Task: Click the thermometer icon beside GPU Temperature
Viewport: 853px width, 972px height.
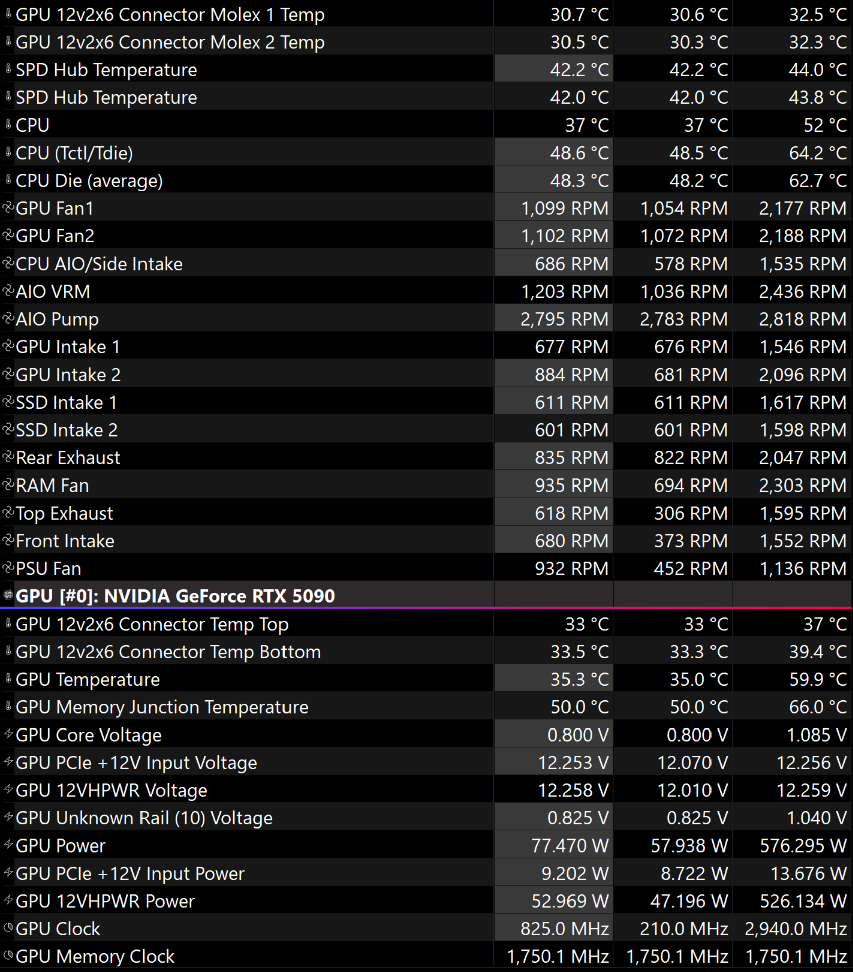Action: pyautogui.click(x=8, y=679)
